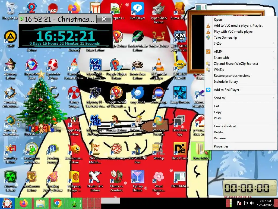Select the Venice Deluxe desktop icon
This screenshot has height=209, width=278.
click(159, 39)
